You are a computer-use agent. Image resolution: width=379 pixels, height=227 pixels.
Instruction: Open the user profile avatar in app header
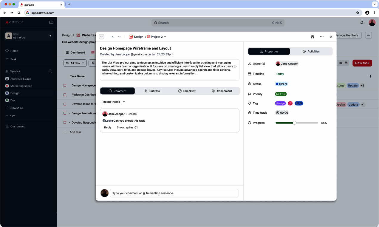pos(372,22)
